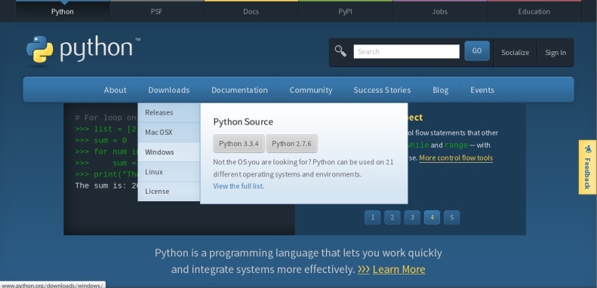Viewport: 597px width, 288px height.
Task: Open the Downloads dropdown menu
Action: pos(168,90)
